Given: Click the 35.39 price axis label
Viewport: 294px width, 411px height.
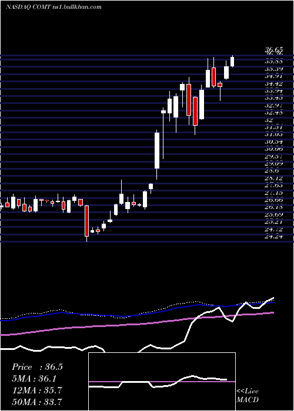Looking at the screenshot, I should tap(273, 69).
